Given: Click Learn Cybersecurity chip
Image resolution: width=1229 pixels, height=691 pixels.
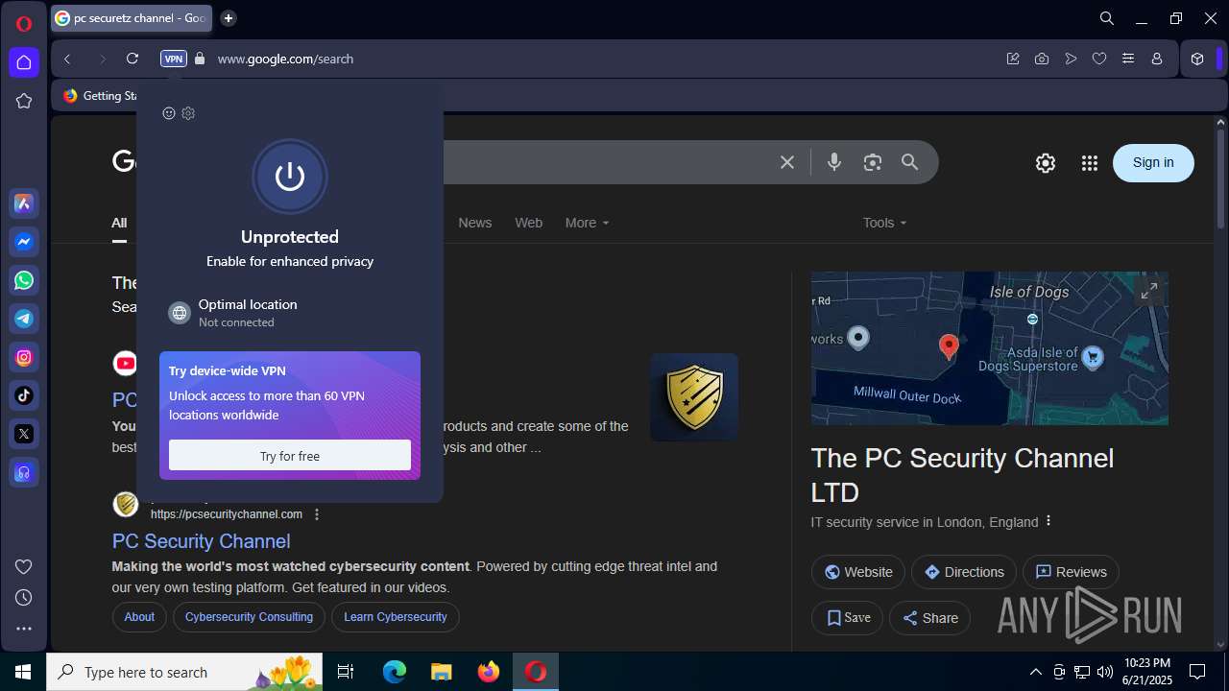Looking at the screenshot, I should point(396,617).
